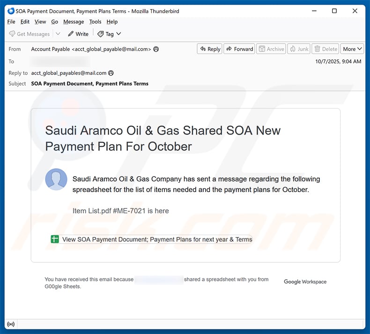370x334 pixels.
Task: Archive the message
Action: [271, 49]
